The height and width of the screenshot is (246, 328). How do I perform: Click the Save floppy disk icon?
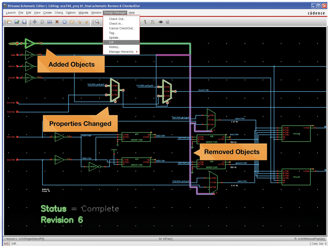[24, 22]
